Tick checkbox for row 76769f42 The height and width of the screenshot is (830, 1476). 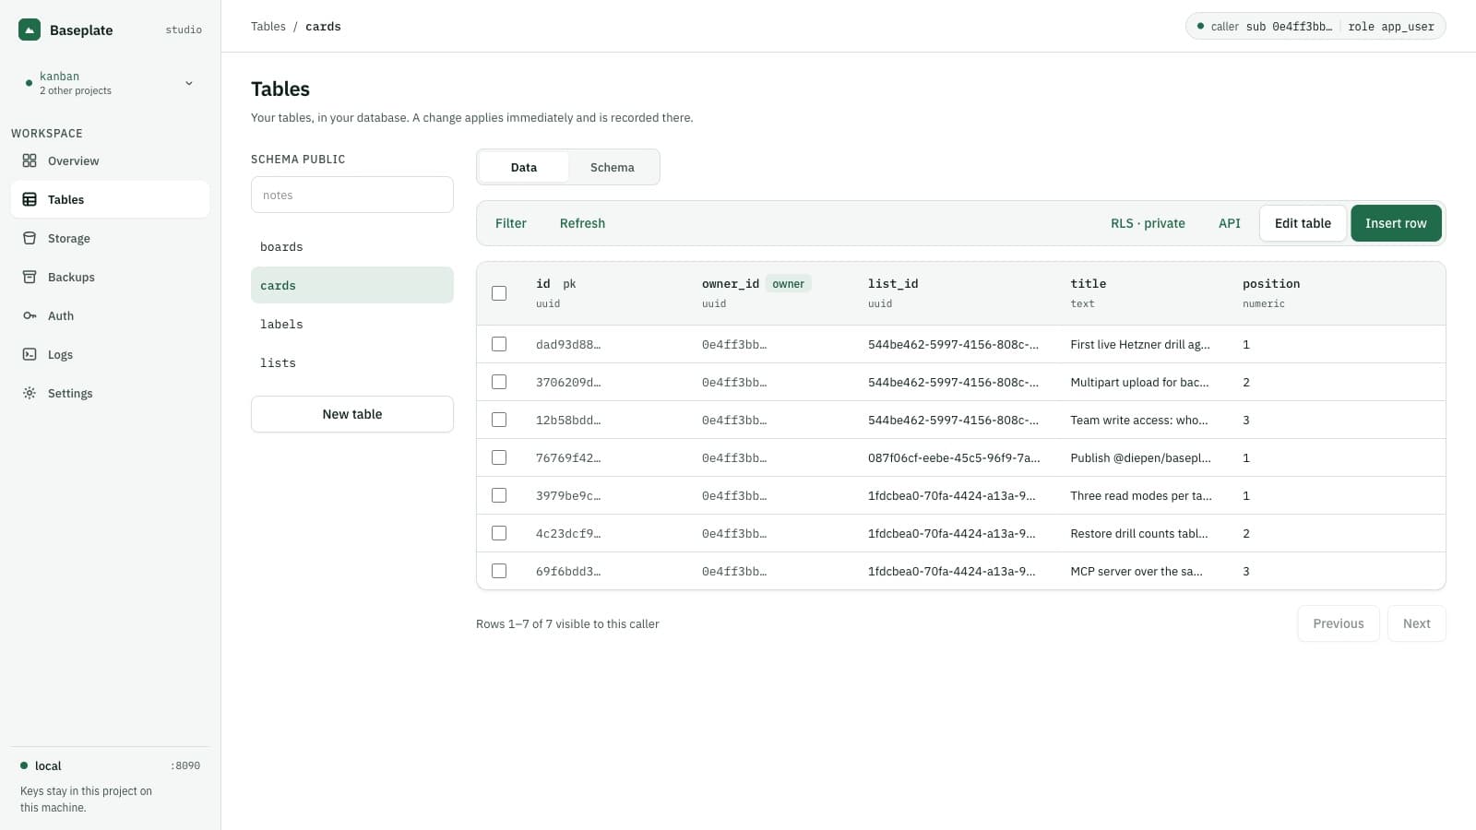[499, 457]
